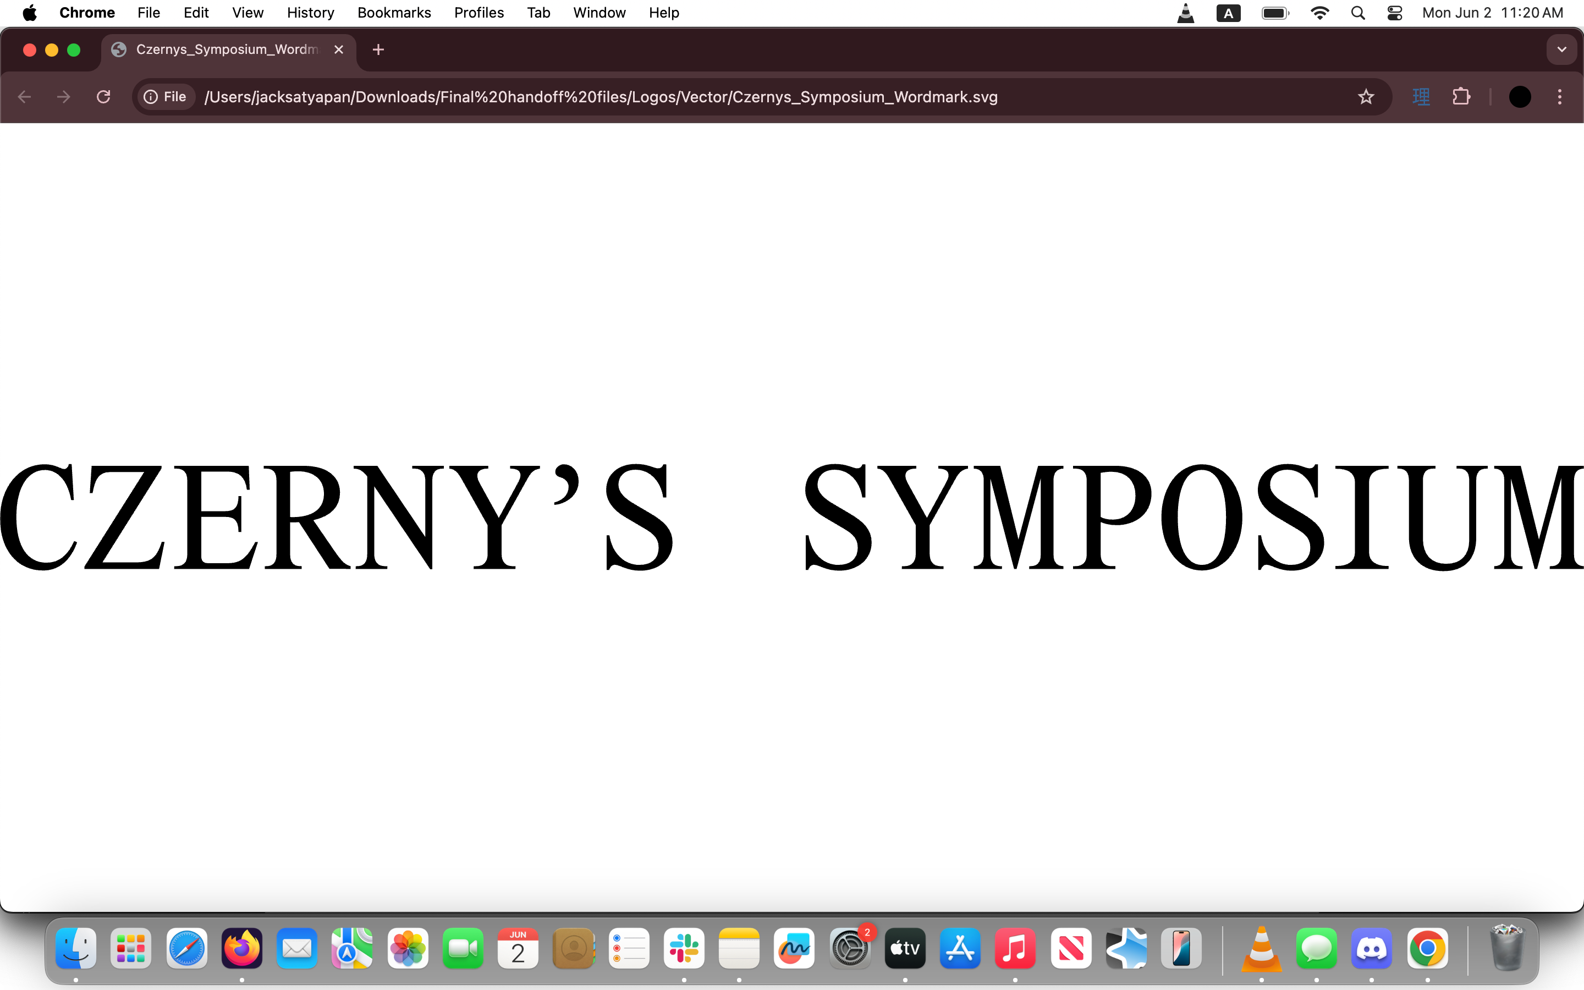
Task: Toggle macOS Control Center
Action: click(x=1394, y=13)
